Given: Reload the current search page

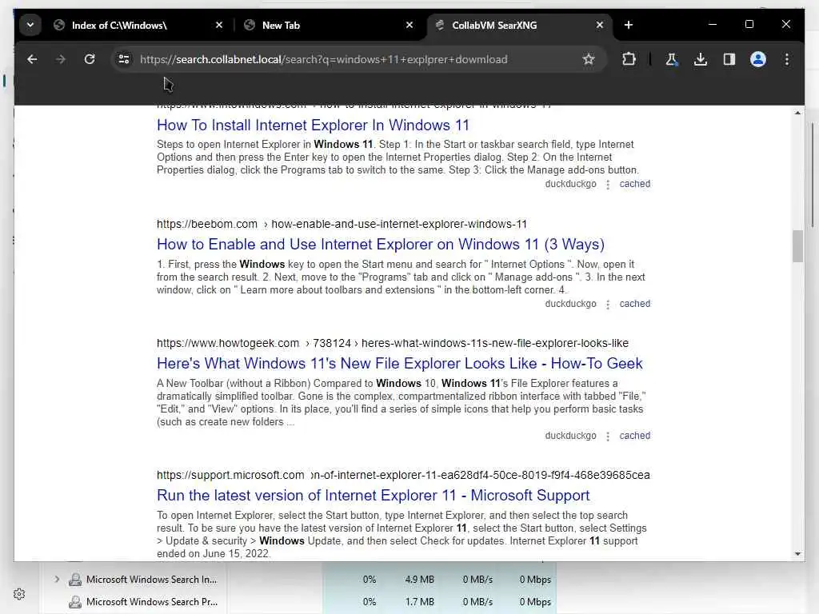Looking at the screenshot, I should (90, 59).
